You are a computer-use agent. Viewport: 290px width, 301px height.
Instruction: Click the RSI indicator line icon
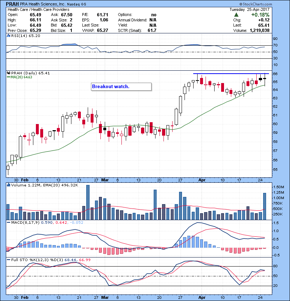point(8,36)
